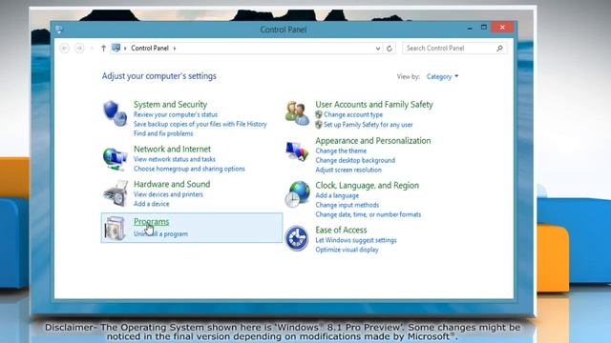The image size is (611, 343).
Task: Click the search magnifier icon
Action: [499, 49]
